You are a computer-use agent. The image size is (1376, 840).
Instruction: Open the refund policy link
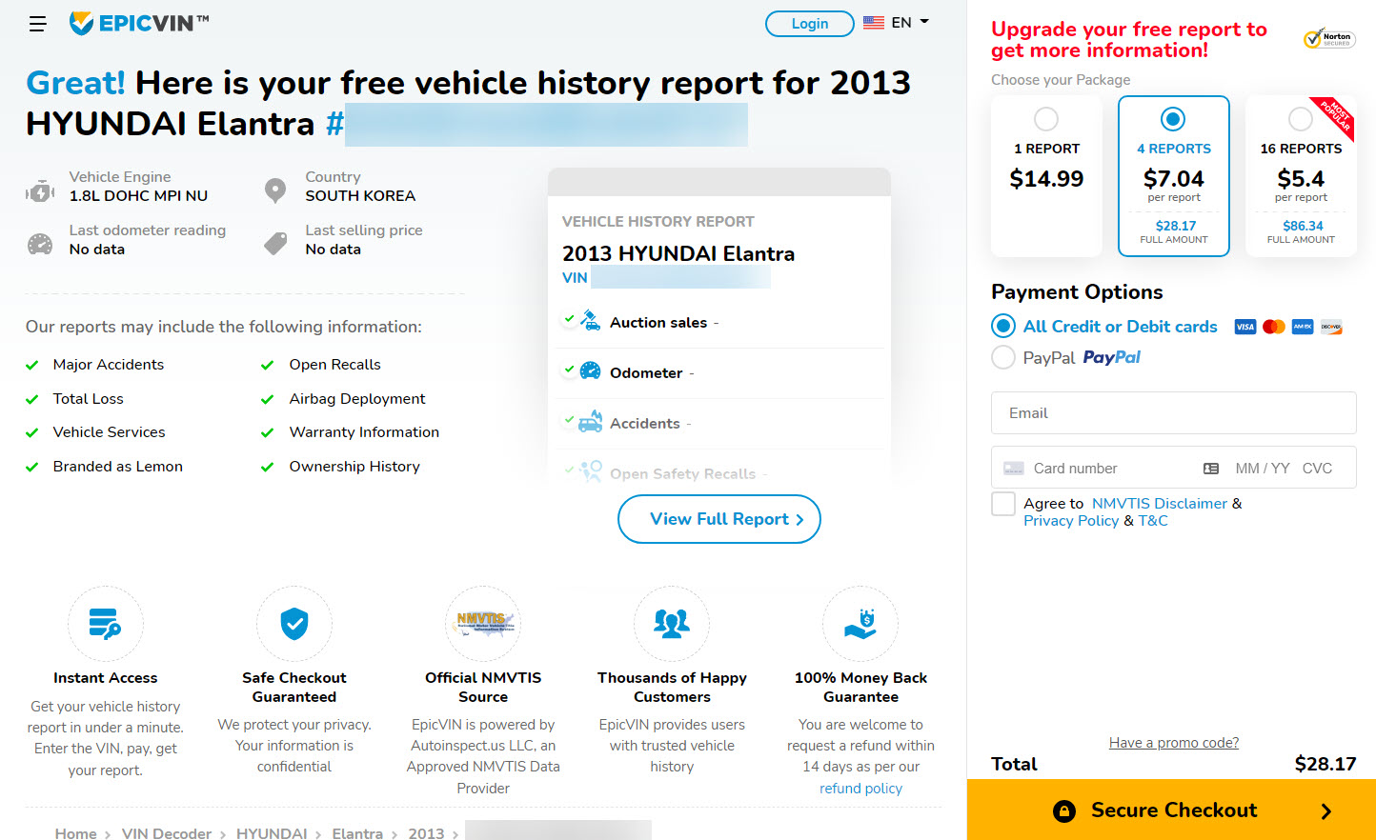[860, 789]
